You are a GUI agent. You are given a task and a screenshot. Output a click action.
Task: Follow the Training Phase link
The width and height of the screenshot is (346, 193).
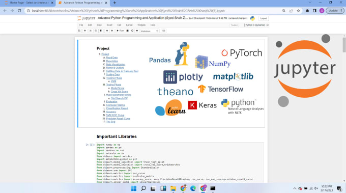pos(114,78)
